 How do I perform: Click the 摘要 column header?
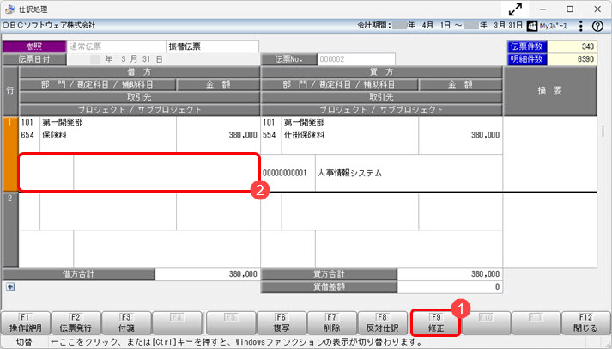click(550, 90)
